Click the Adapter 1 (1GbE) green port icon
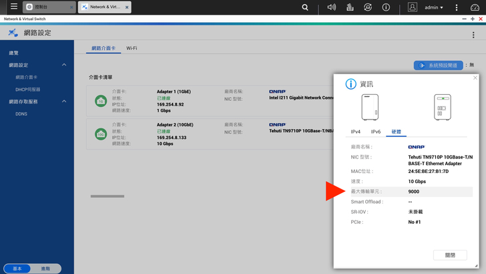The height and width of the screenshot is (274, 486). 101,100
